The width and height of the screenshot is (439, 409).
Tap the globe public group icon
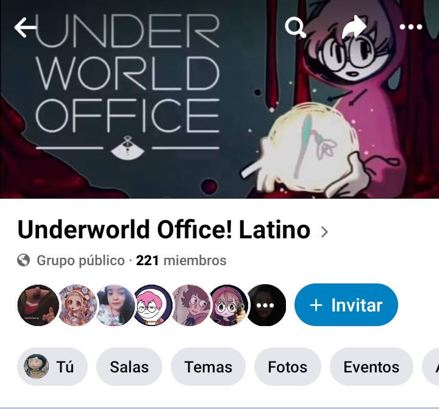(23, 260)
